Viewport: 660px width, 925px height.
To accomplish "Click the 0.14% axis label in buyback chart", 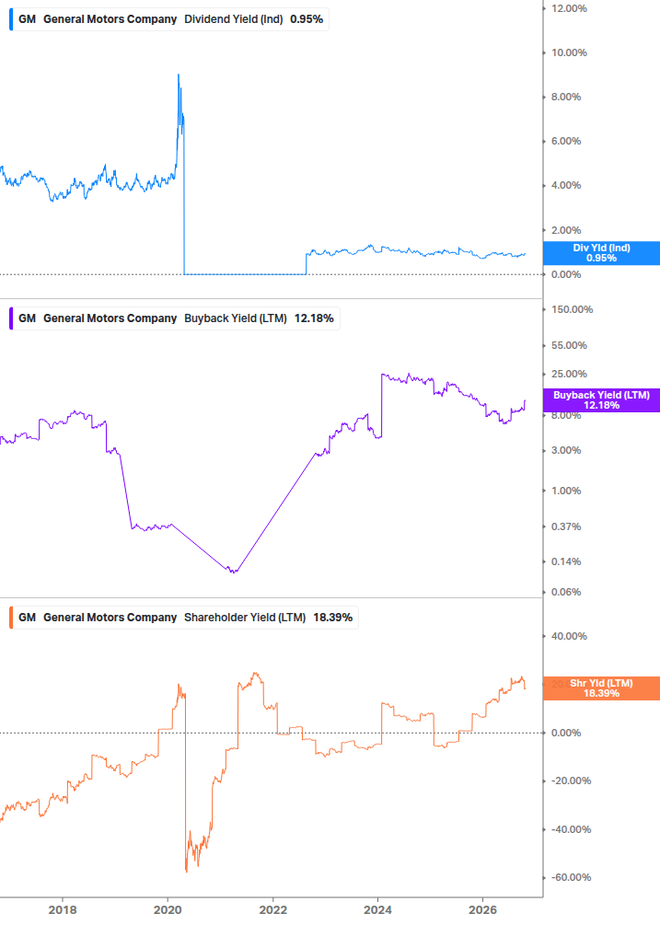I will [566, 561].
